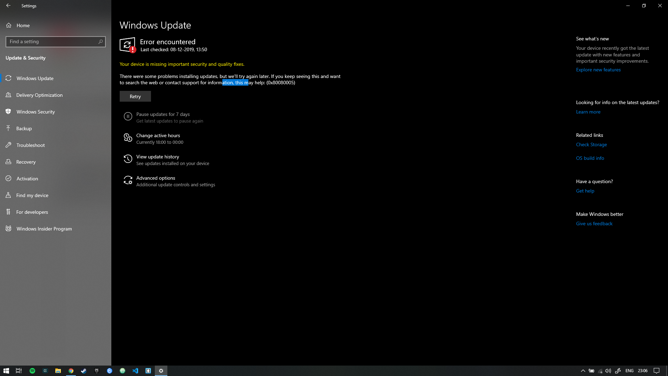Click Learn more link
The image size is (668, 376).
(x=588, y=112)
